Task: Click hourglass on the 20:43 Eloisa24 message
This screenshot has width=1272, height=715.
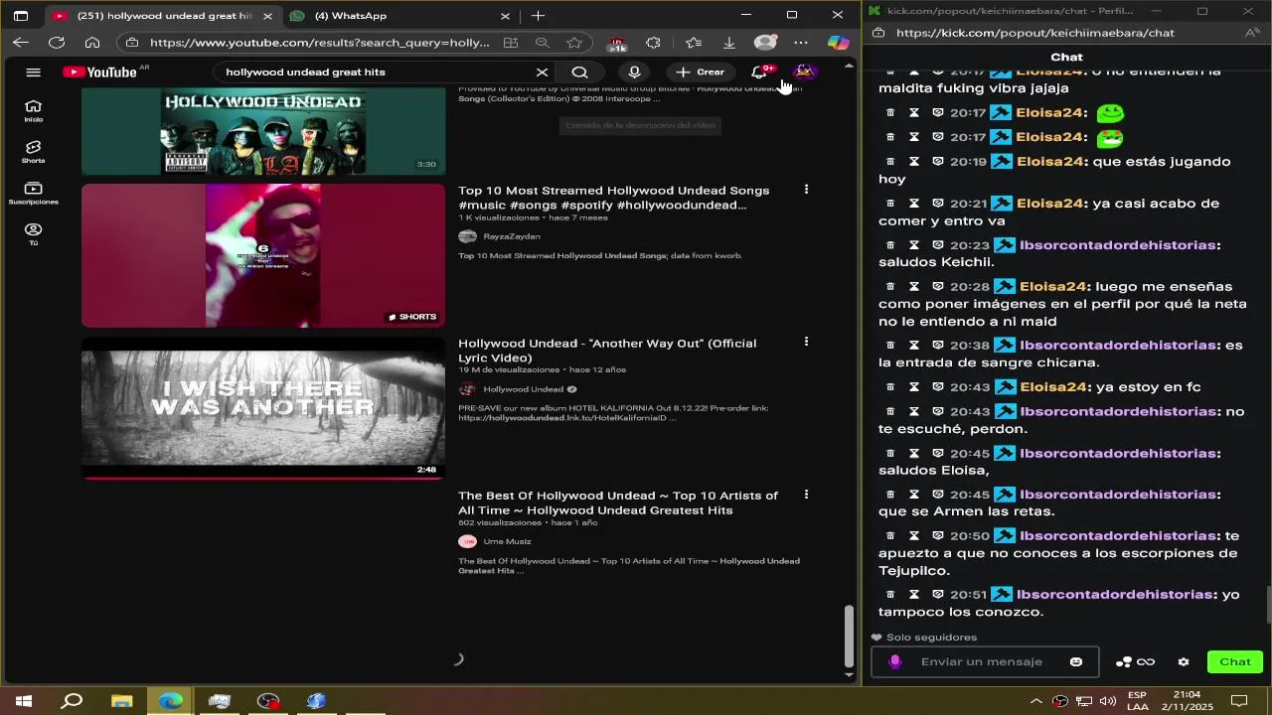Action: point(914,386)
